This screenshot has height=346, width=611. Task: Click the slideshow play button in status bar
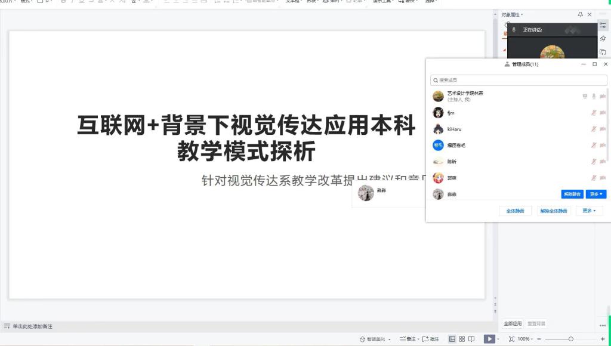489,339
